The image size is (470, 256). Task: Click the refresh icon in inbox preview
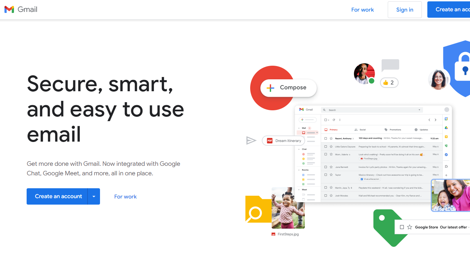[334, 120]
